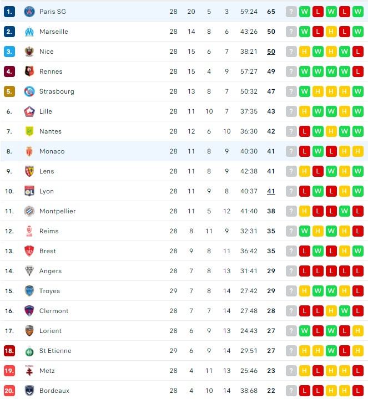Image resolution: width=368 pixels, height=399 pixels.
Task: Click the Rennes team logo
Action: tap(29, 71)
